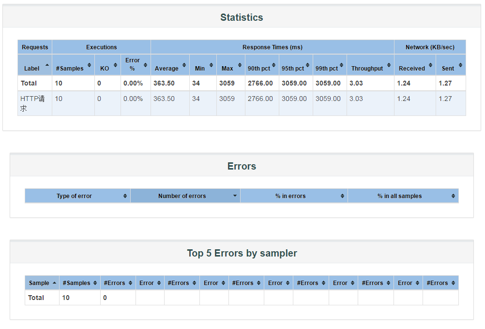The height and width of the screenshot is (329, 485).
Task: Toggle Number of errors descending sort arrow
Action: (x=235, y=196)
